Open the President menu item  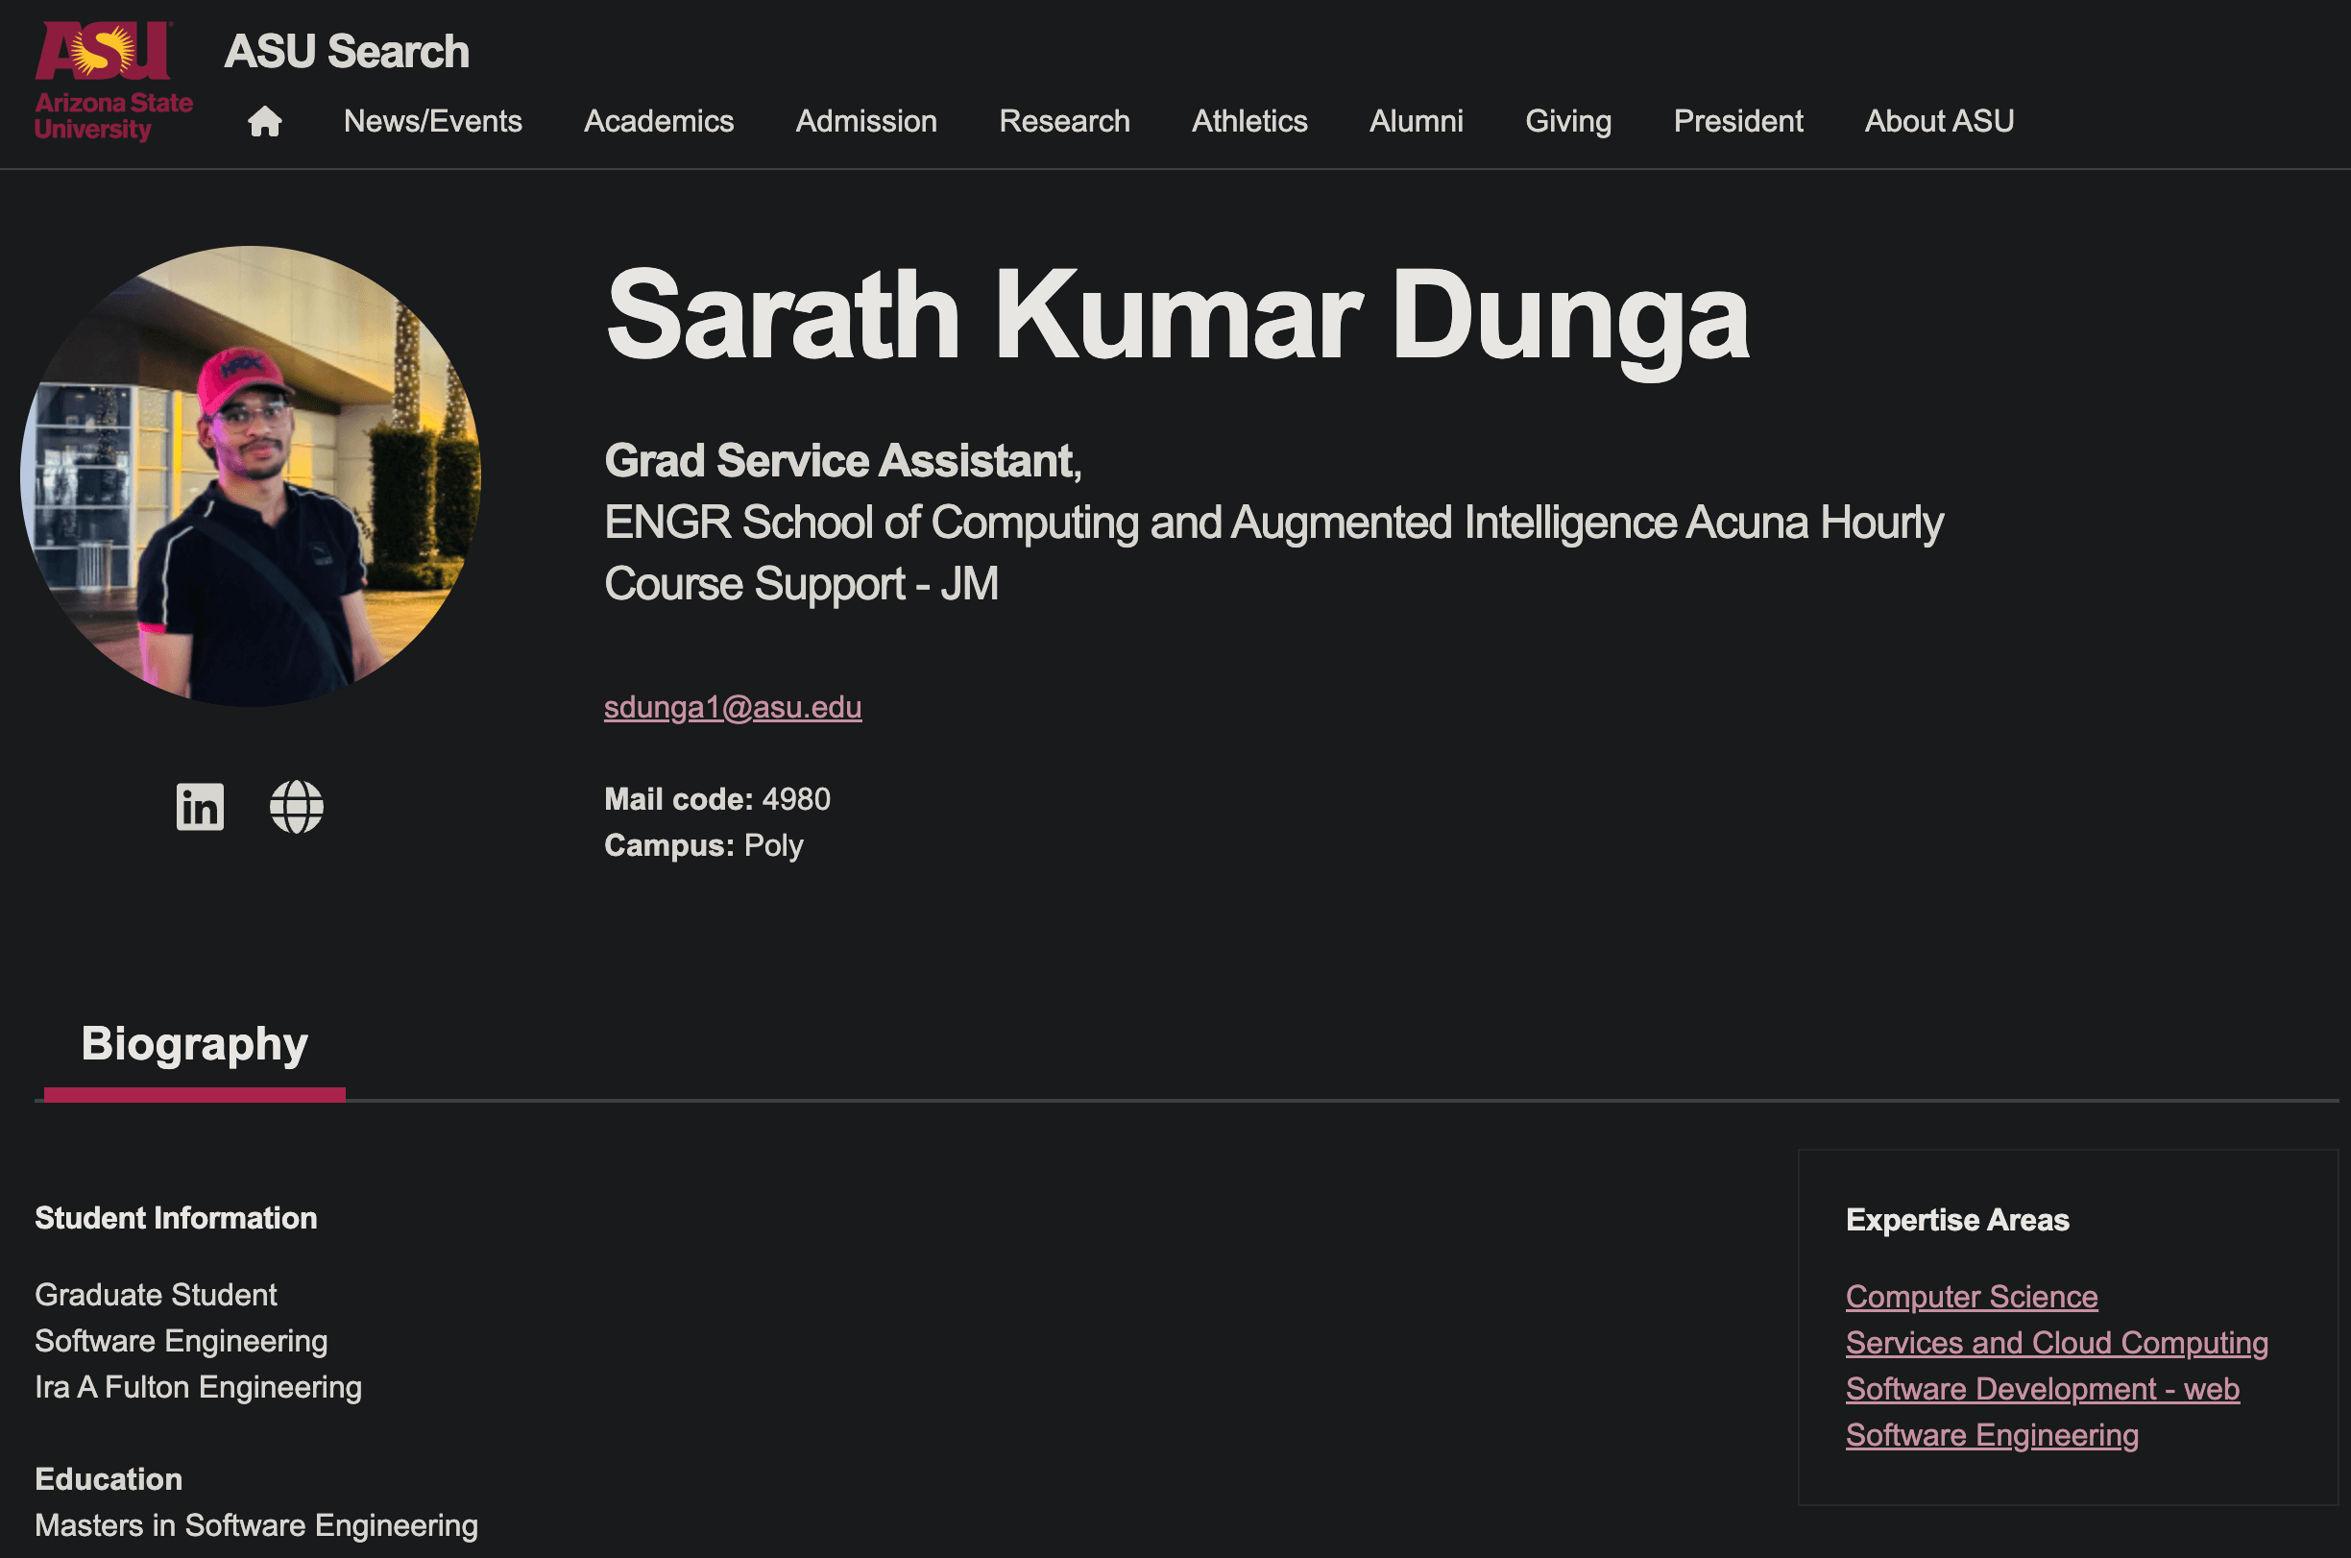pos(1737,121)
